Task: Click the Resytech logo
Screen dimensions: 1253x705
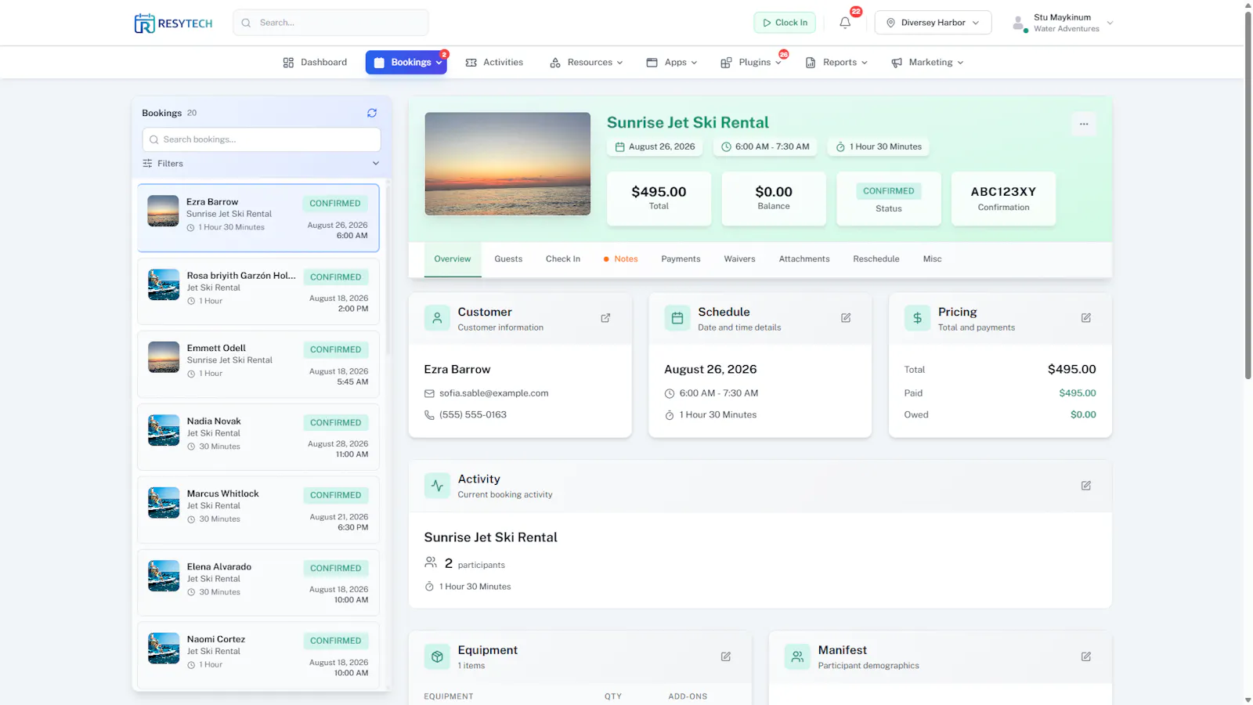Action: coord(173,23)
